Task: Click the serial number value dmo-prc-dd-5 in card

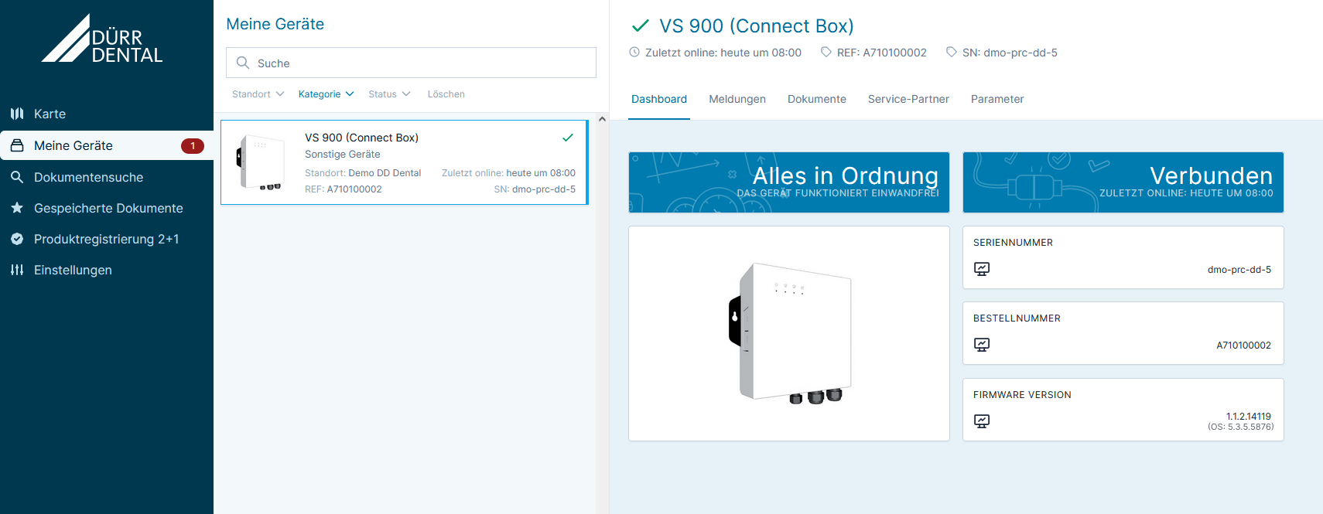Action: click(1239, 270)
